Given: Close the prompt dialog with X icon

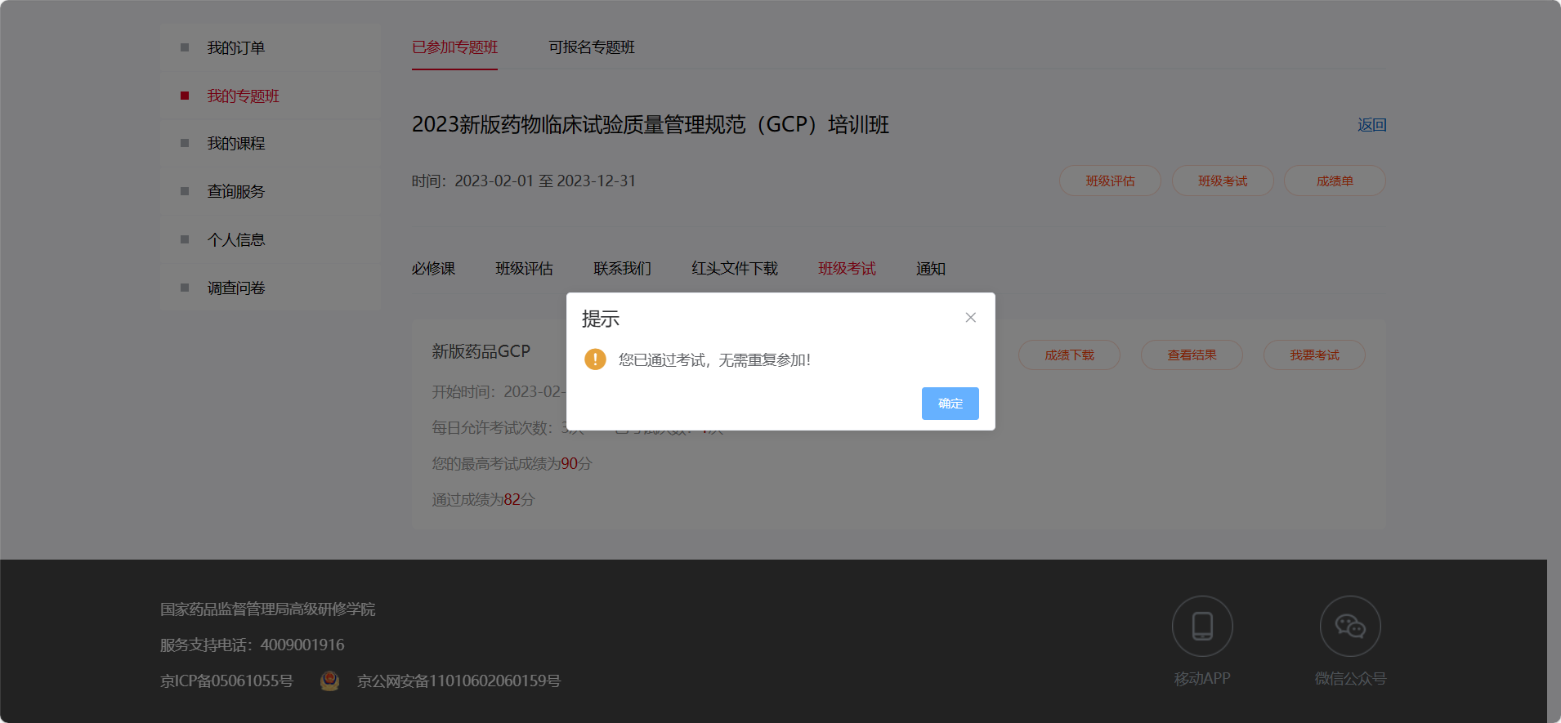Looking at the screenshot, I should click(x=970, y=318).
